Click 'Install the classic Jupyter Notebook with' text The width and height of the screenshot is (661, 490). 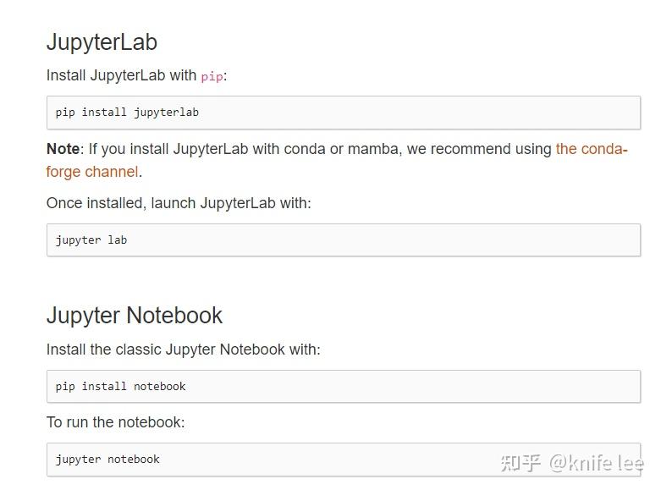click(183, 350)
